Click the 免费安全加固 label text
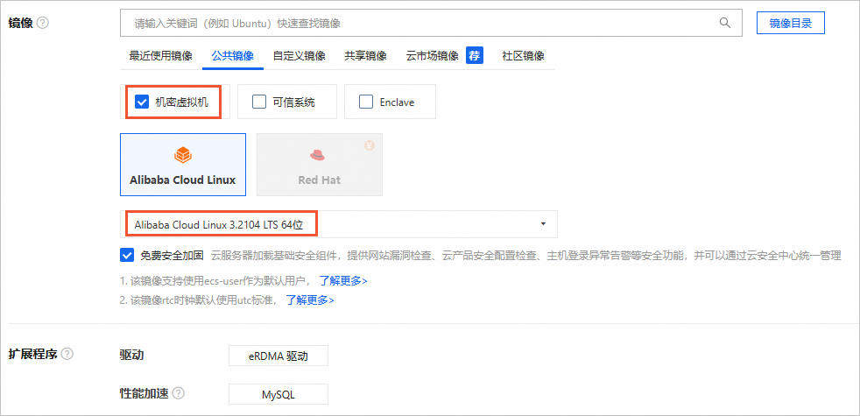The image size is (860, 416). click(173, 255)
